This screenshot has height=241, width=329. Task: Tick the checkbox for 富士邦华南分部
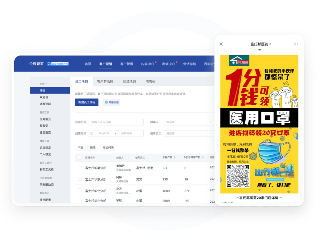click(80, 168)
